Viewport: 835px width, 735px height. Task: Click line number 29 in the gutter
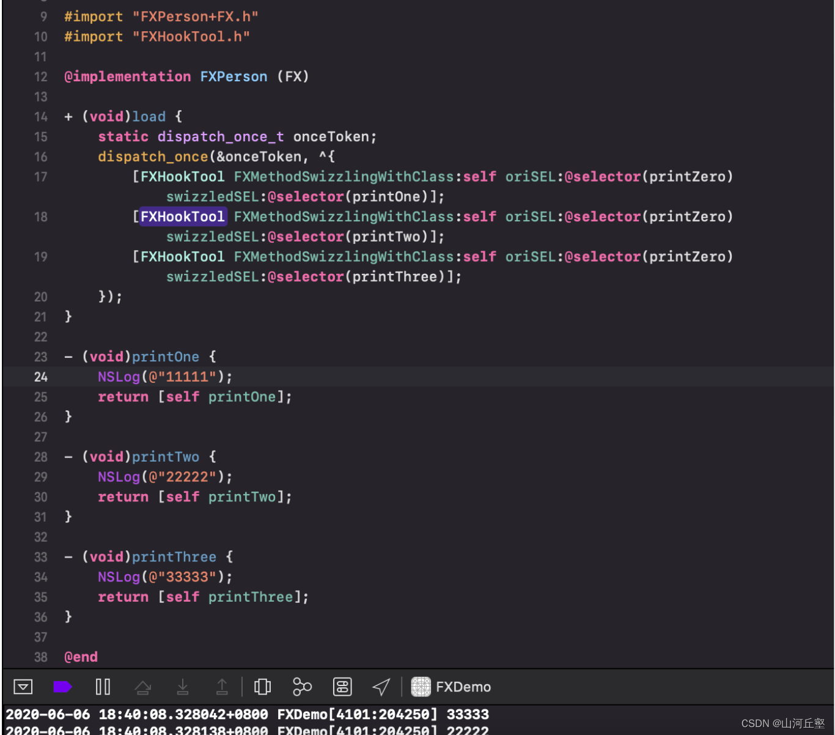pos(41,477)
